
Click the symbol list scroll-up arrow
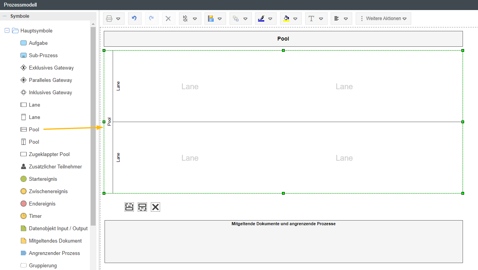[93, 24]
